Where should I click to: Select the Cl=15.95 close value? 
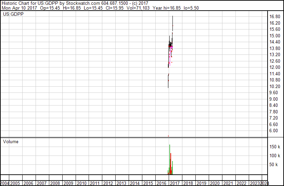click(115, 8)
